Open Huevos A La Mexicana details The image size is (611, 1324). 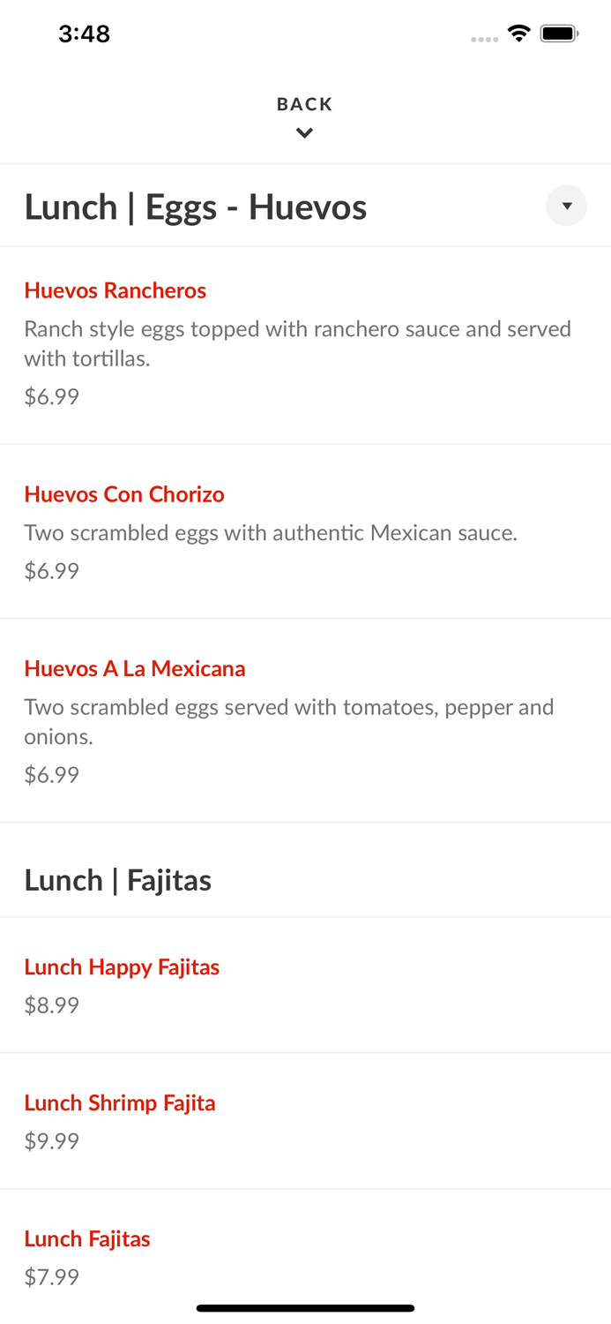pos(135,668)
